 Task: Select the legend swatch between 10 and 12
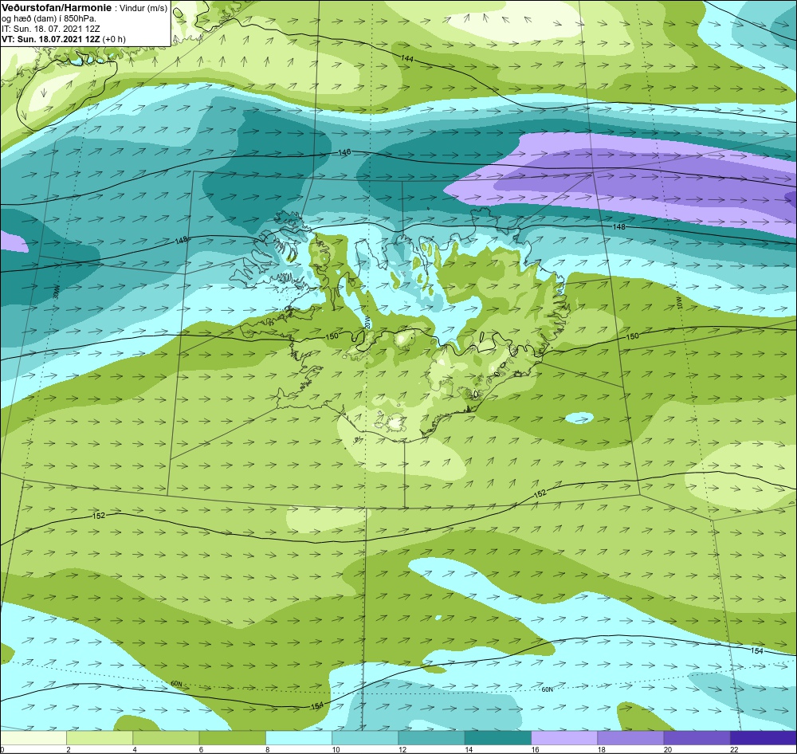coord(365,736)
